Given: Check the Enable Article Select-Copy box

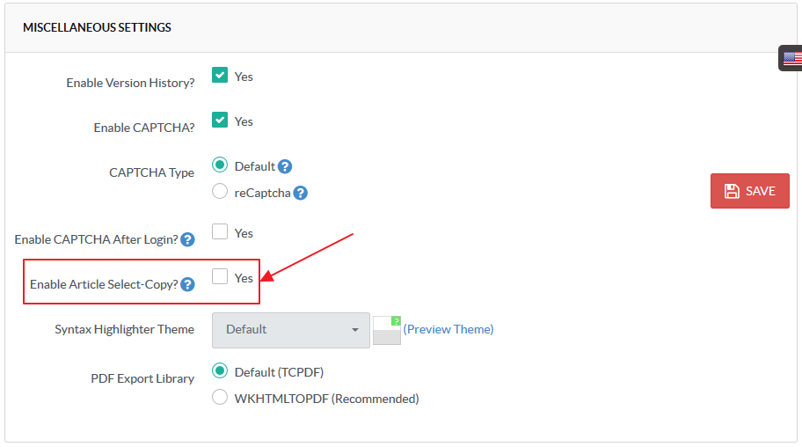Looking at the screenshot, I should (x=220, y=277).
